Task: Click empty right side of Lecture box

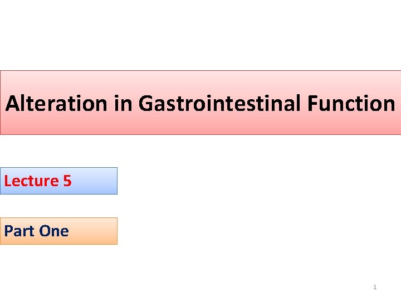Action: click(97, 181)
